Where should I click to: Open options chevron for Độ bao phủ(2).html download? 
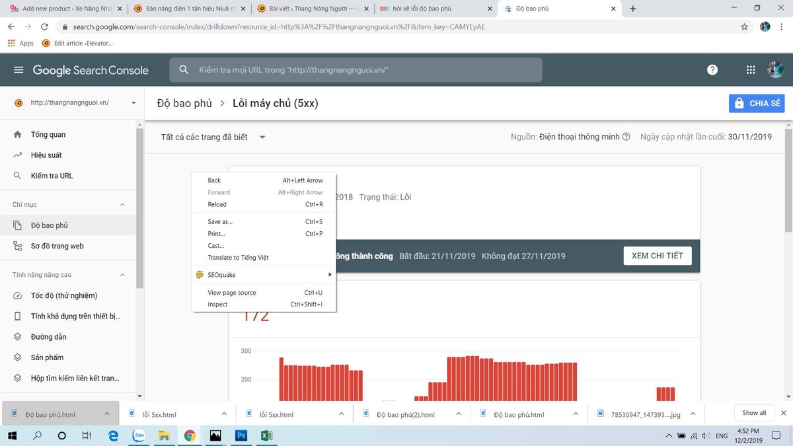click(459, 414)
